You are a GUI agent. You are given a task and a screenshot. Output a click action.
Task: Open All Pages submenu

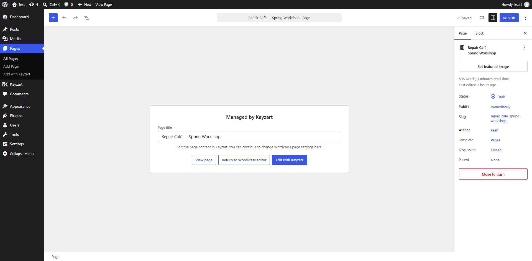11,59
